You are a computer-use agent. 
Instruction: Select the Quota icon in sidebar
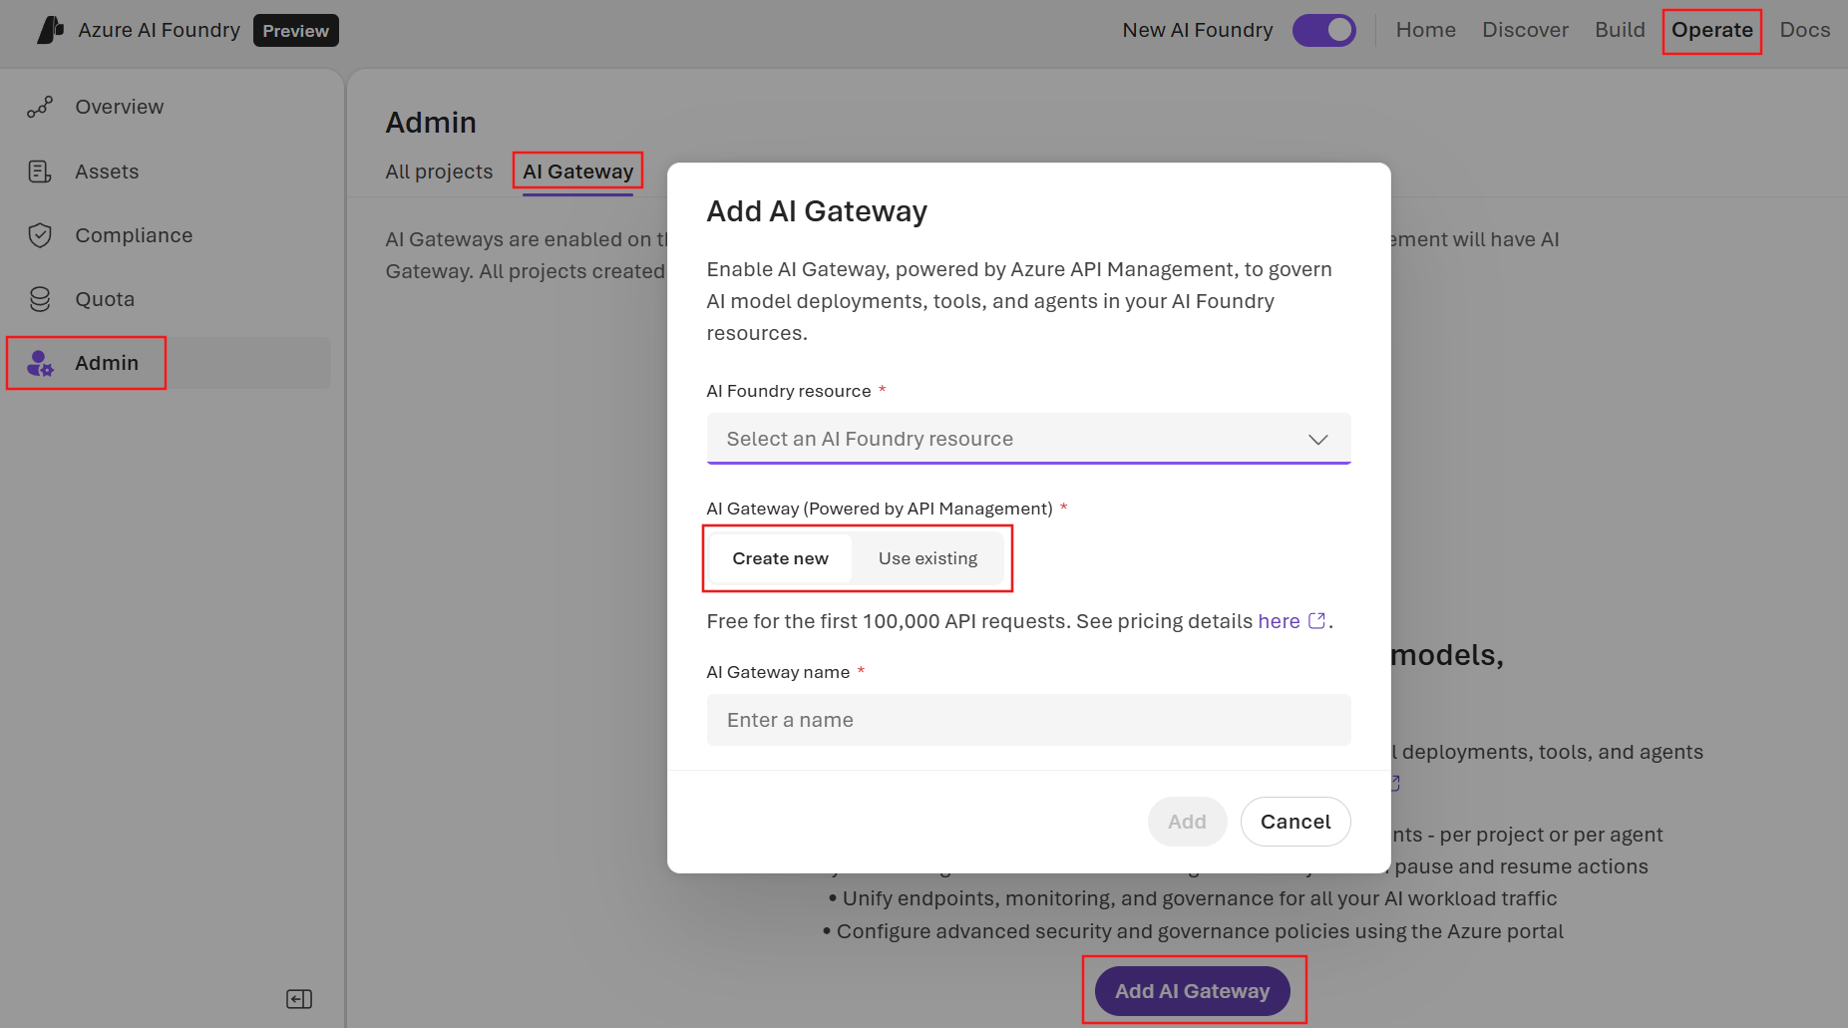(39, 298)
